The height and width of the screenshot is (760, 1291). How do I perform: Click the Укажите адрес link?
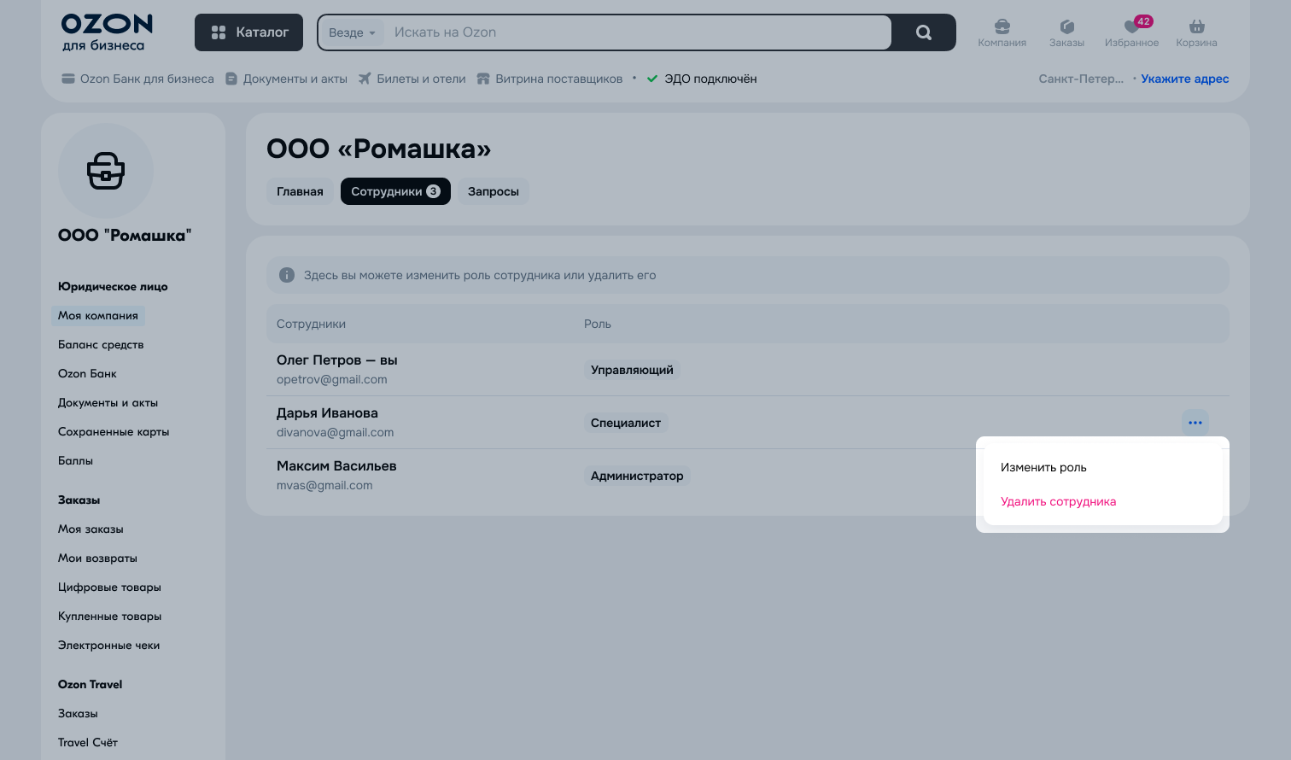click(x=1184, y=79)
